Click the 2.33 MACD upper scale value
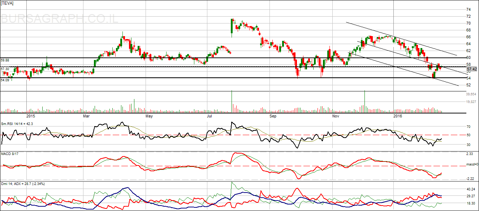Image resolution: width=479 pixels, height=211 pixels. click(470, 154)
